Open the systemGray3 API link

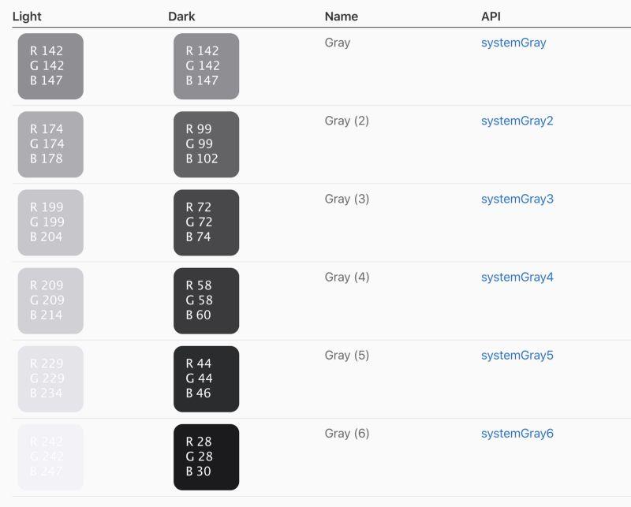517,199
